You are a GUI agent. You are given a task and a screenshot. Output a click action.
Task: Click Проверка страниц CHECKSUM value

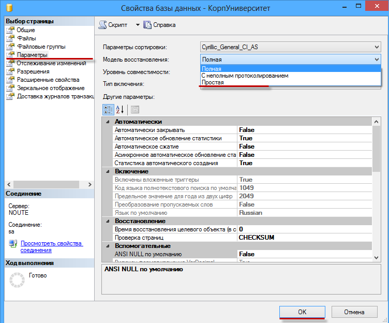click(304, 238)
